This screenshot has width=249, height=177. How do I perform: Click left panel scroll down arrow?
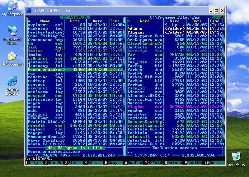pyautogui.click(x=124, y=144)
